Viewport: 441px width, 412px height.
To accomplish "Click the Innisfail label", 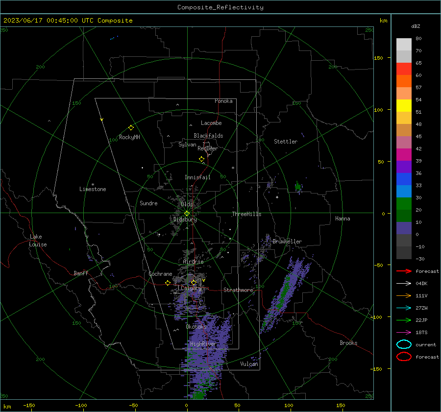I will click(197, 177).
